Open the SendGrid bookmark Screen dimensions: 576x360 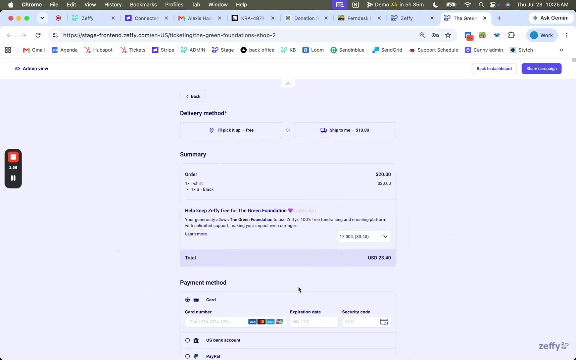coord(387,50)
